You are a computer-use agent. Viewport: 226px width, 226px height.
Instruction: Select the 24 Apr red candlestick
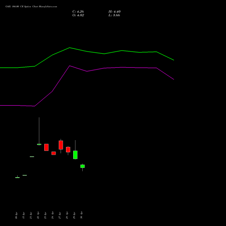pos(53,153)
